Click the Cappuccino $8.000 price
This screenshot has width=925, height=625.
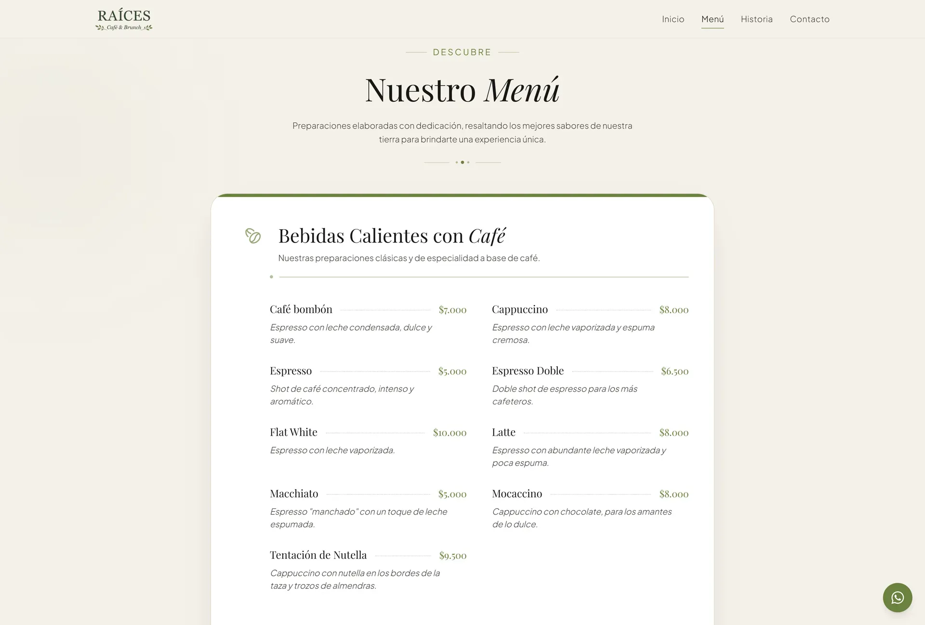point(674,310)
